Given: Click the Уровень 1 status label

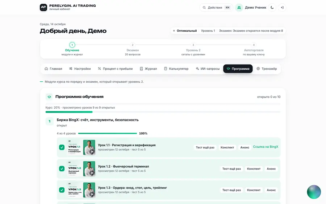Looking at the screenshot, I should click(x=208, y=30).
